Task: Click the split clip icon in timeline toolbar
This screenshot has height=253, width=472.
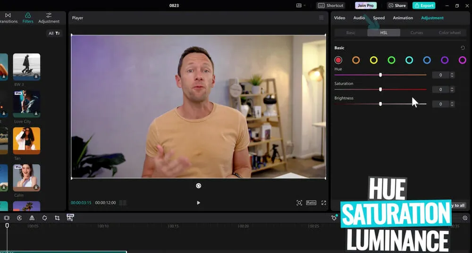Action: click(x=7, y=218)
